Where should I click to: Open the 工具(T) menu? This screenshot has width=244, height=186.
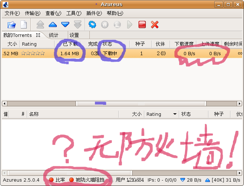point(74,13)
